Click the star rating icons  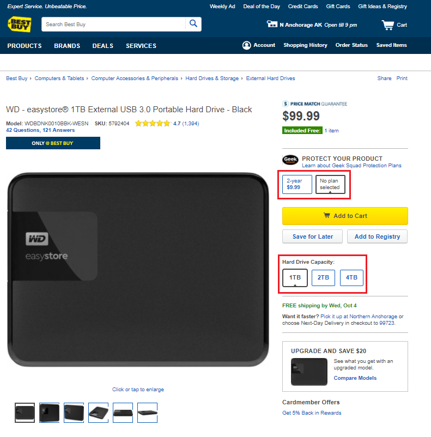153,124
